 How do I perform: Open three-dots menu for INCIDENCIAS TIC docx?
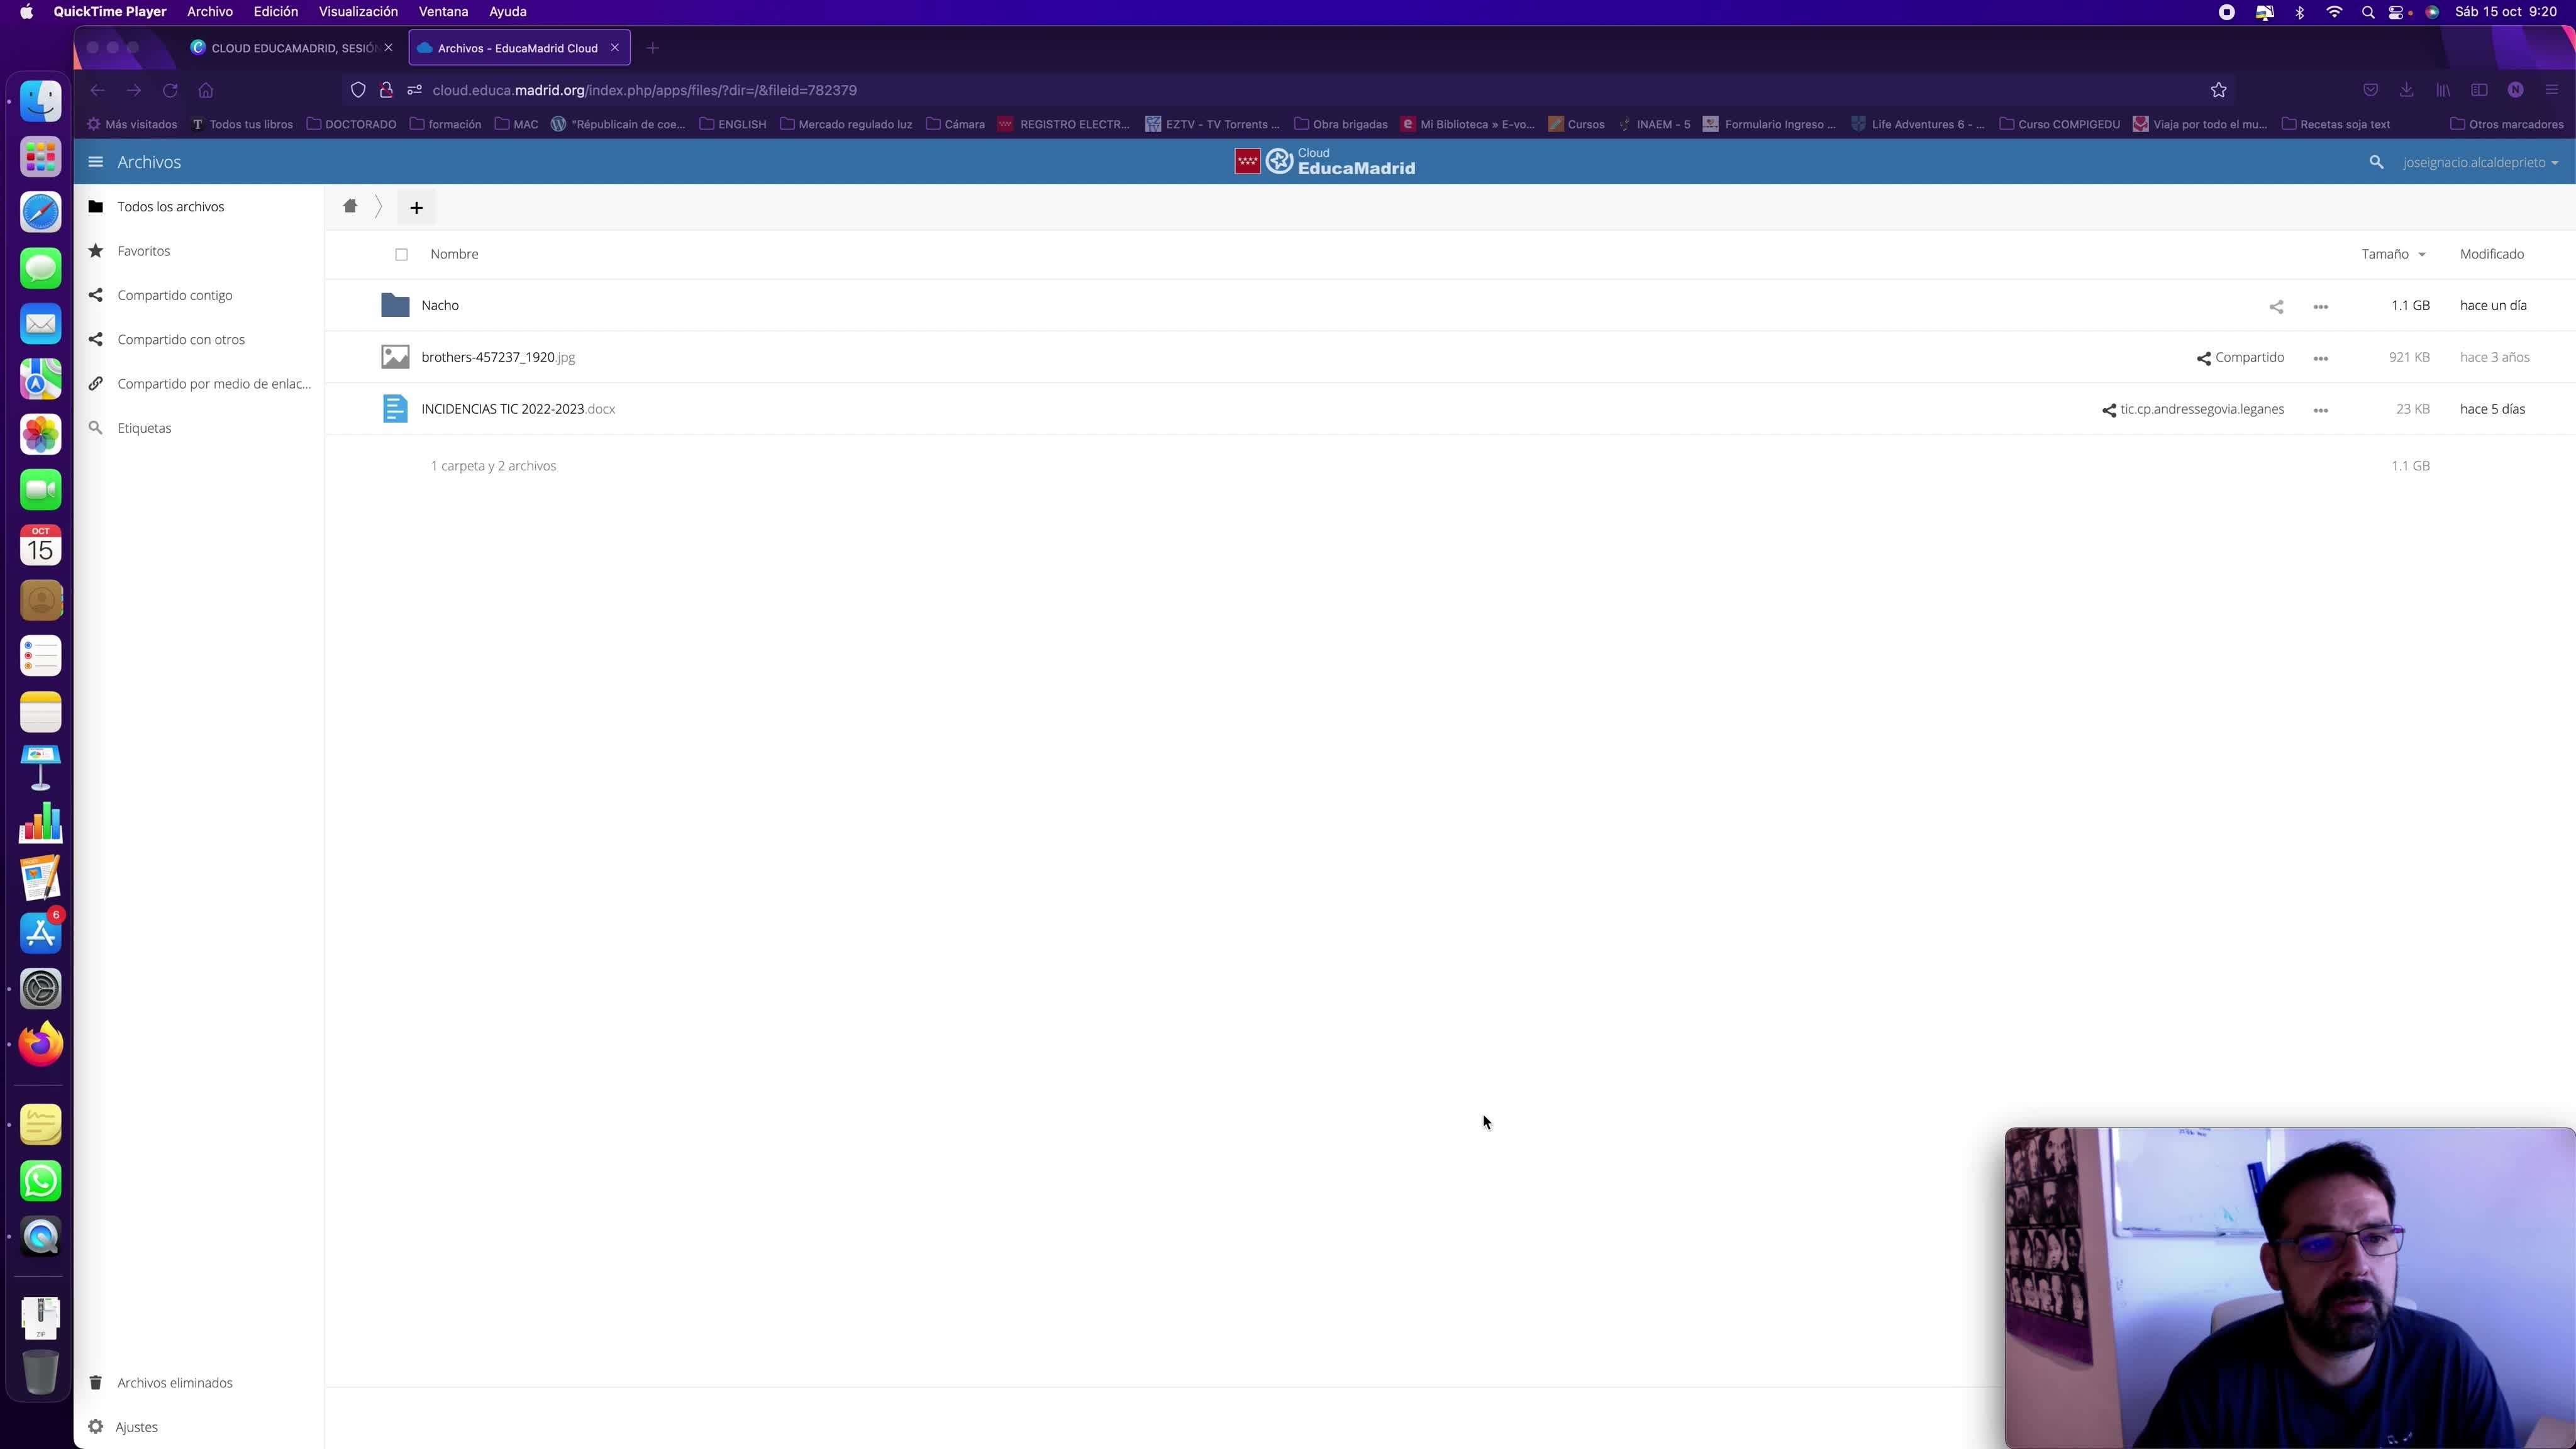coord(2320,410)
